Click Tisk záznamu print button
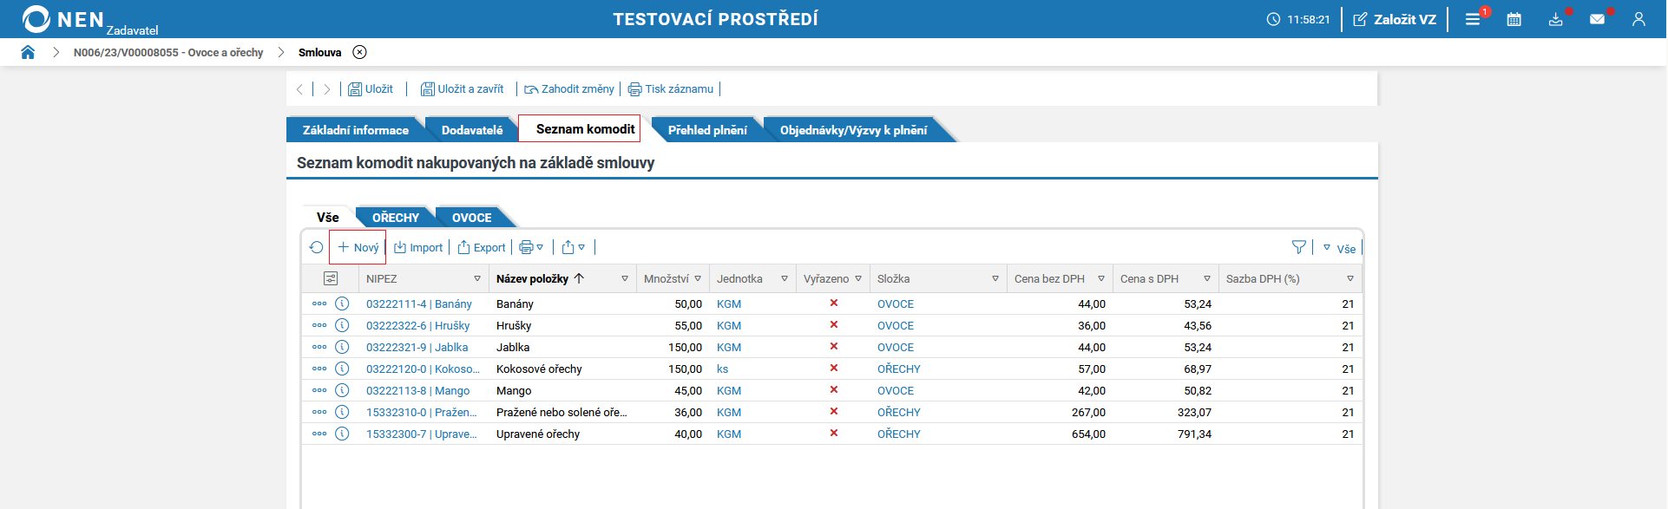1668x509 pixels. tap(671, 88)
